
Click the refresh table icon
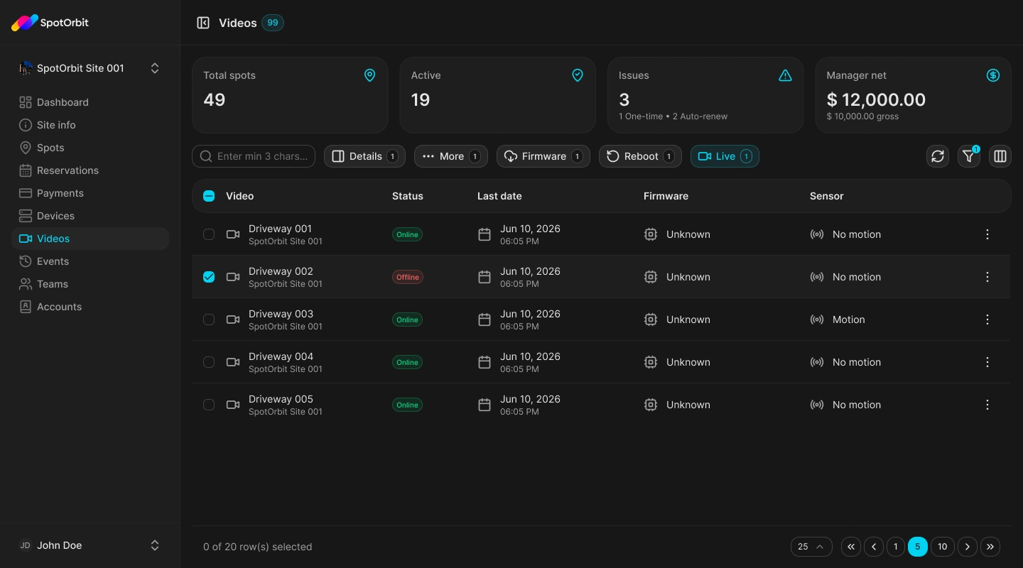tap(938, 156)
